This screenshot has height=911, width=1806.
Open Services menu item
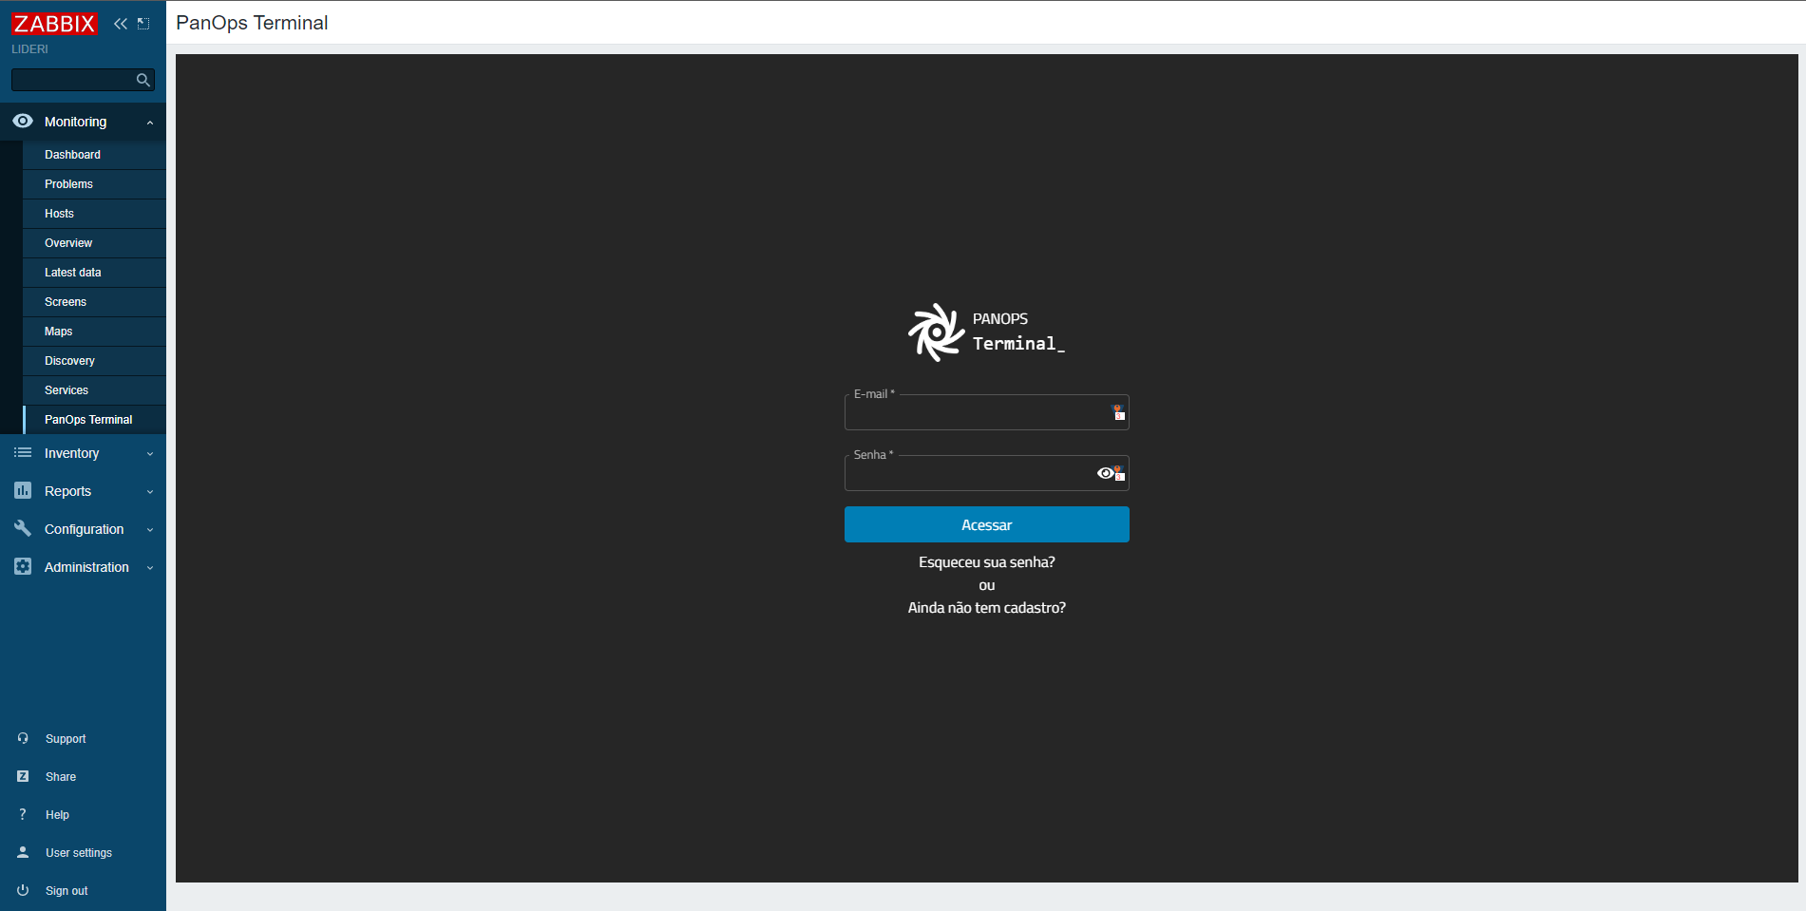pos(94,390)
